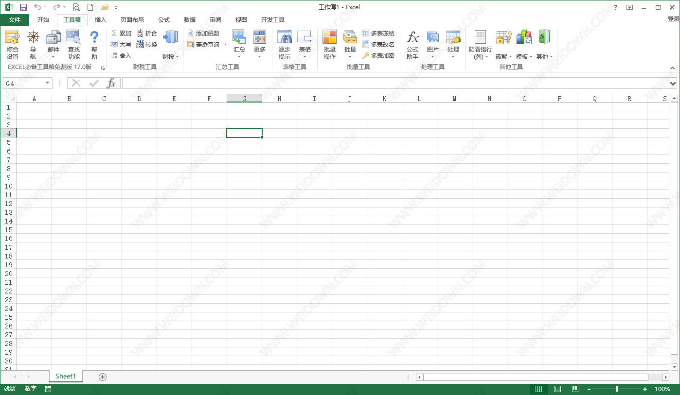
Task: Click the open folder icon in the quick access toolbar
Action: pyautogui.click(x=104, y=7)
